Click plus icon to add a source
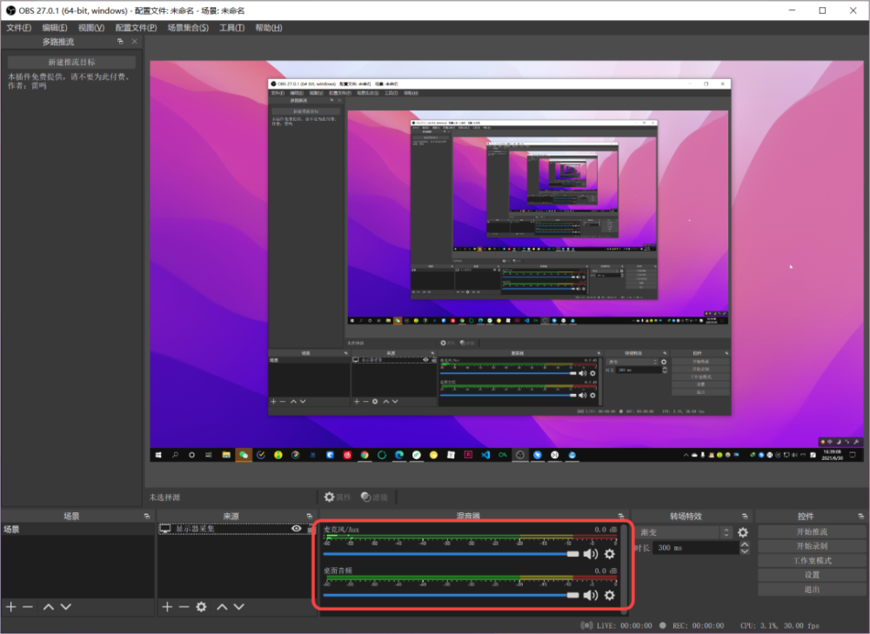This screenshot has height=634, width=870. coord(167,606)
